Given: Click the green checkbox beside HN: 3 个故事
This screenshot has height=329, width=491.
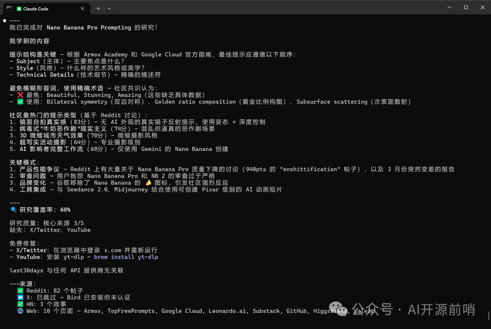Looking at the screenshot, I should (x=20, y=304).
